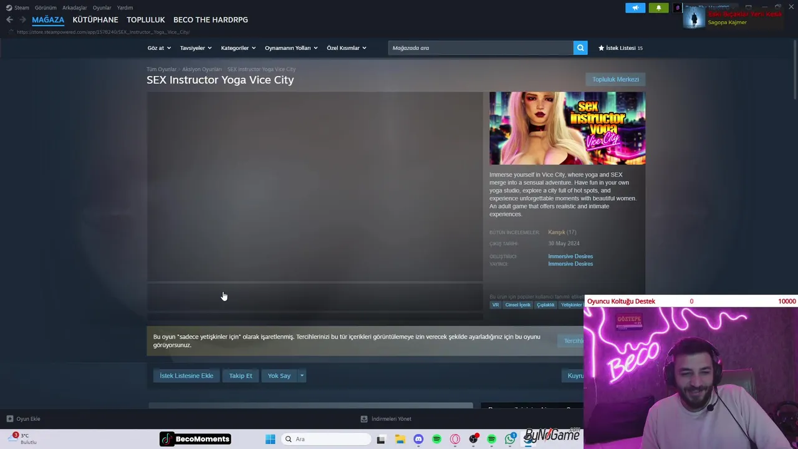Go forward with the right arrow
The height and width of the screenshot is (449, 798).
click(x=22, y=20)
